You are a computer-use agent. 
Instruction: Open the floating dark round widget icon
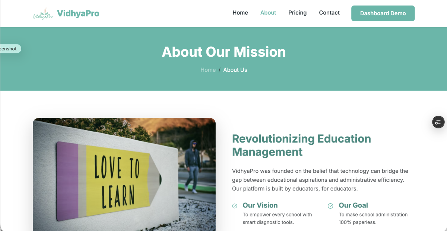438,122
